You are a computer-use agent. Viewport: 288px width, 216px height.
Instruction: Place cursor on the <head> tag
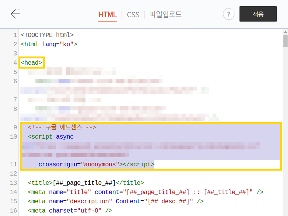pyautogui.click(x=32, y=63)
